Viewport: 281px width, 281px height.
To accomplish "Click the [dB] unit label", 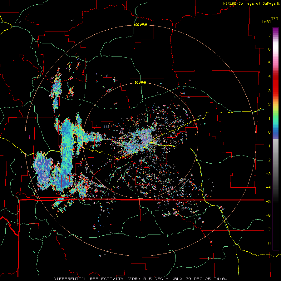I will pos(266,22).
